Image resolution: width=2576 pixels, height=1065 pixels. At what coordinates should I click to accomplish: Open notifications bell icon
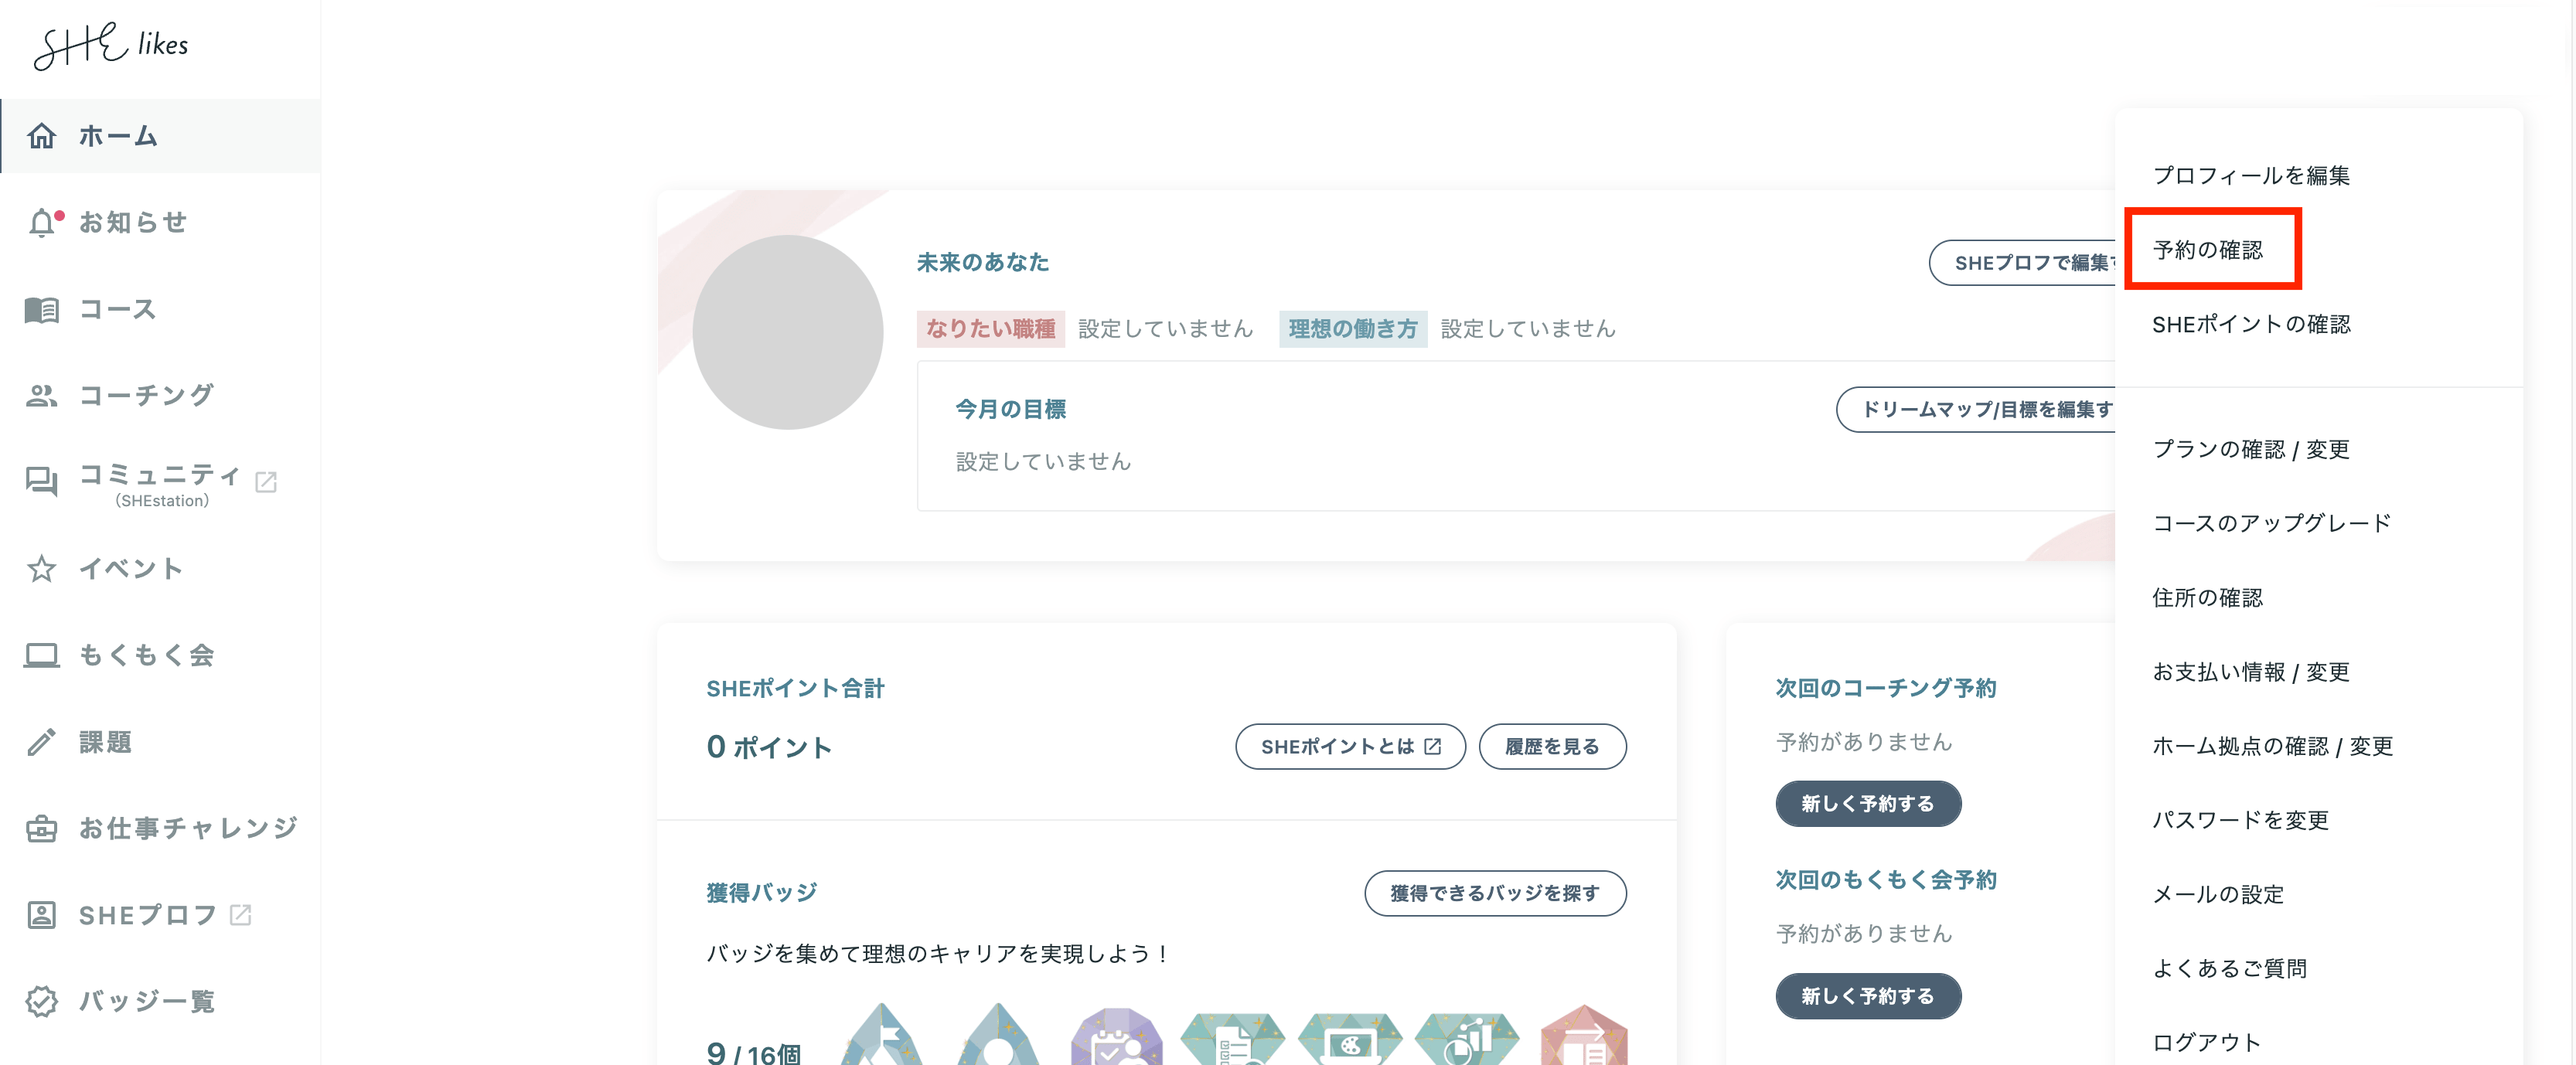pos(42,223)
